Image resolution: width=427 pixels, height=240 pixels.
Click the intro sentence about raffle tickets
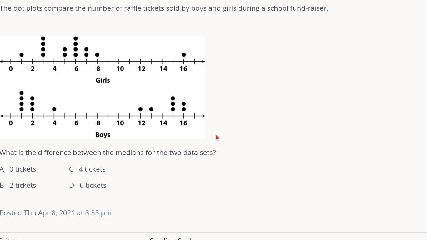tap(164, 8)
